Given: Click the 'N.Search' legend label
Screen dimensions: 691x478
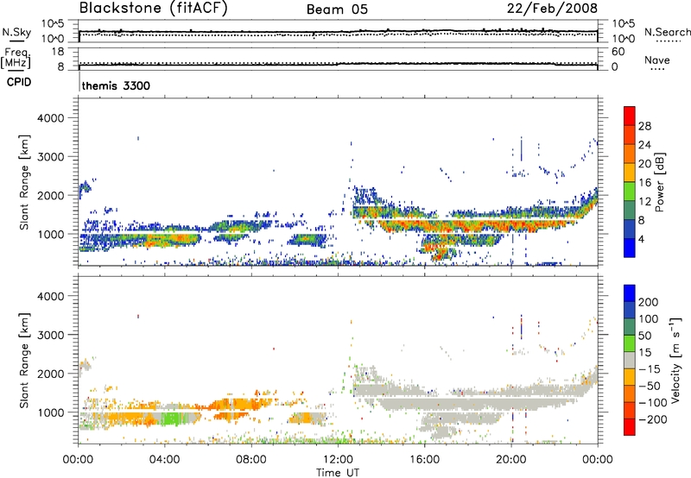Looking at the screenshot, I should 667,32.
